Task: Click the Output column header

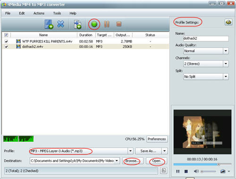Action: pyautogui.click(x=123, y=35)
